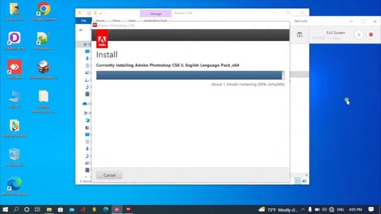
Task: Select the FirefoxPortable folder on desktop
Action: pos(14,128)
